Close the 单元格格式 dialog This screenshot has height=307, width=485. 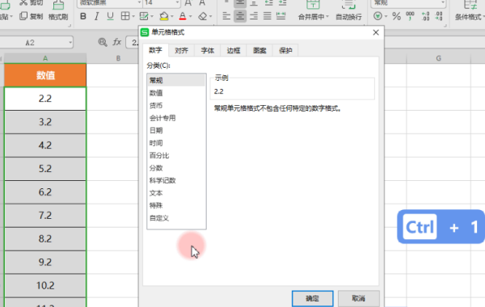click(376, 32)
